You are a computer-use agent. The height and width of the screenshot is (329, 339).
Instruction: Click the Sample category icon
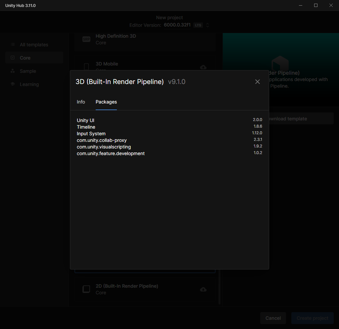click(13, 71)
